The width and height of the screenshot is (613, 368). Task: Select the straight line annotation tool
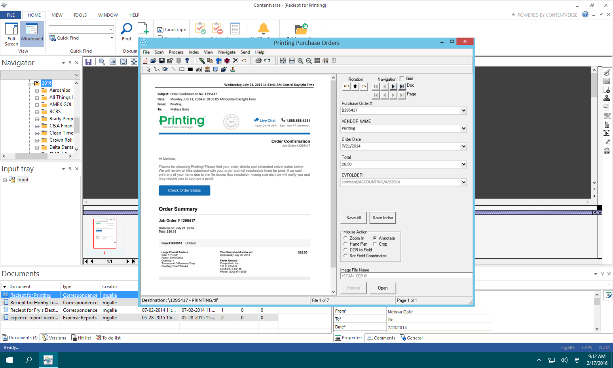pos(173,69)
